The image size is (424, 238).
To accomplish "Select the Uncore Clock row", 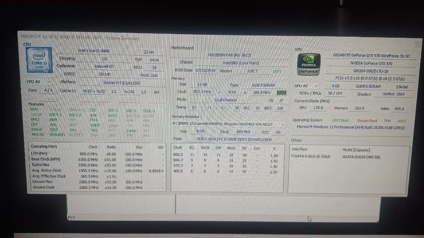I will [x=97, y=187].
